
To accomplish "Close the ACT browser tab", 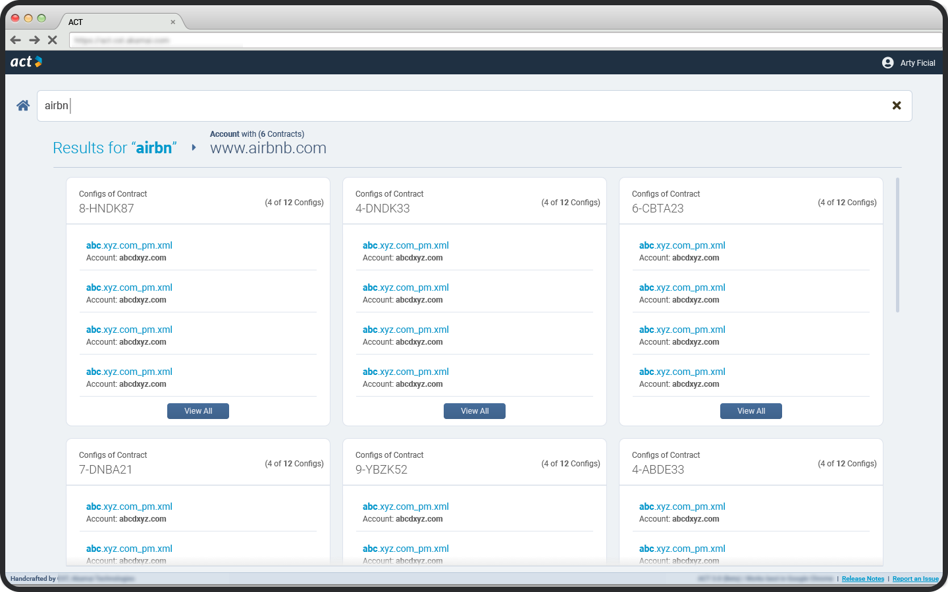I will pyautogui.click(x=173, y=22).
